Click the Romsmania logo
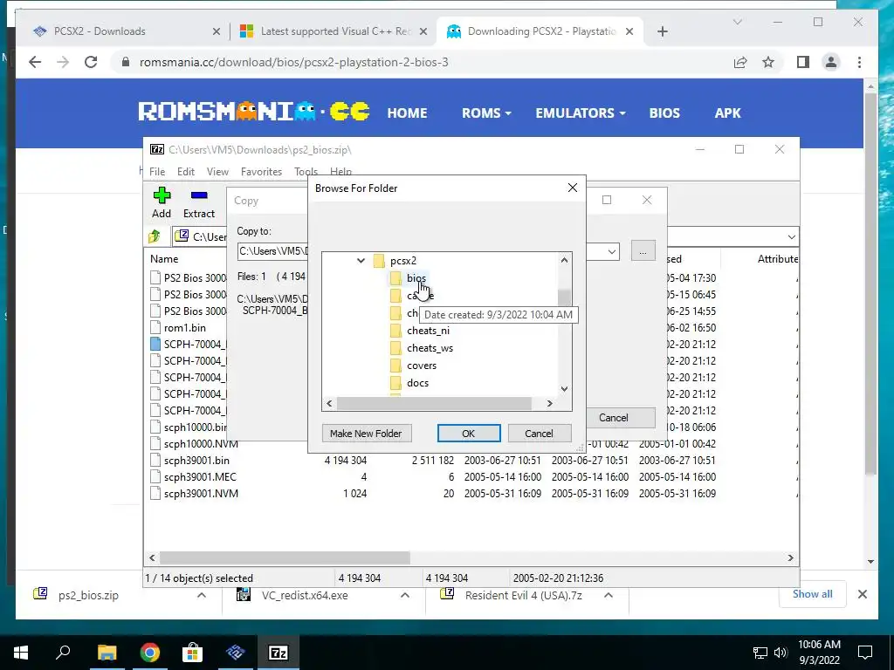The image size is (894, 670). click(254, 111)
